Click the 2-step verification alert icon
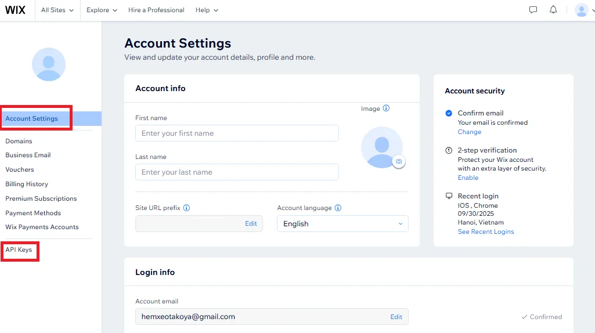595x333 pixels. [x=449, y=150]
